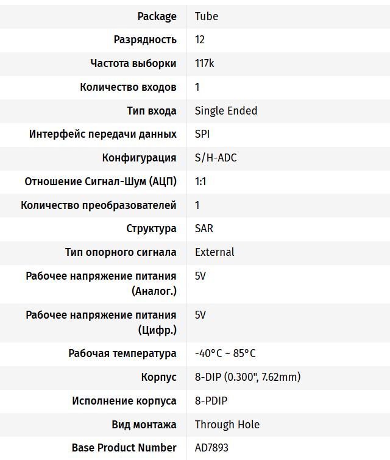Click the 'Package' label cell

tap(157, 16)
